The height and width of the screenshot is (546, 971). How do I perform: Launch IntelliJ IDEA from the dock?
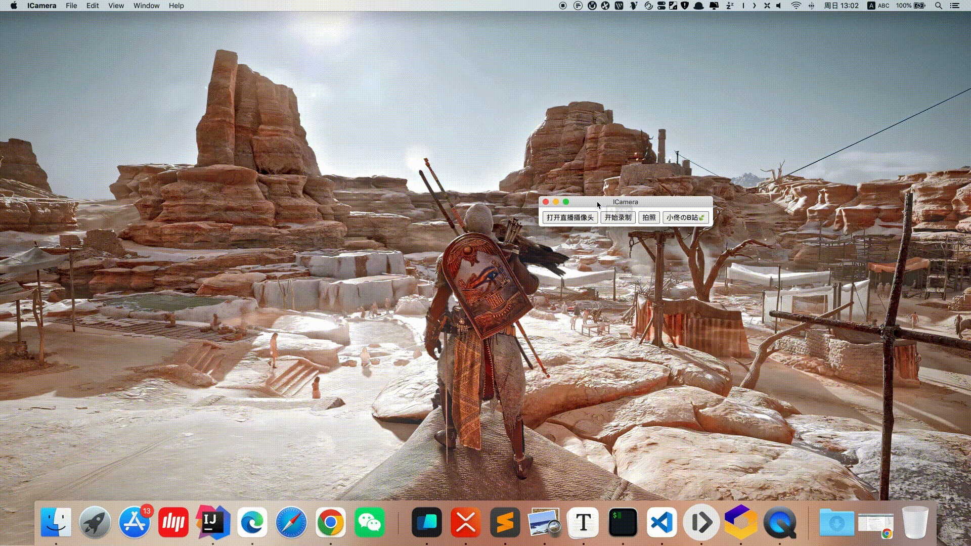pos(212,522)
